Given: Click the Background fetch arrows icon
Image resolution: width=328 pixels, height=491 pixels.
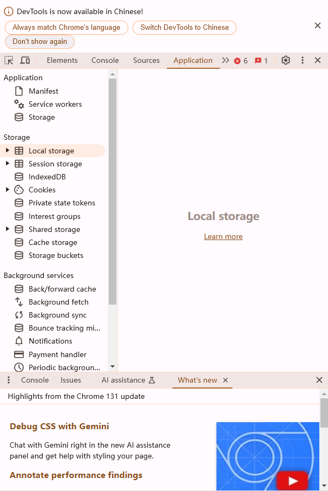Looking at the screenshot, I should [x=19, y=302].
